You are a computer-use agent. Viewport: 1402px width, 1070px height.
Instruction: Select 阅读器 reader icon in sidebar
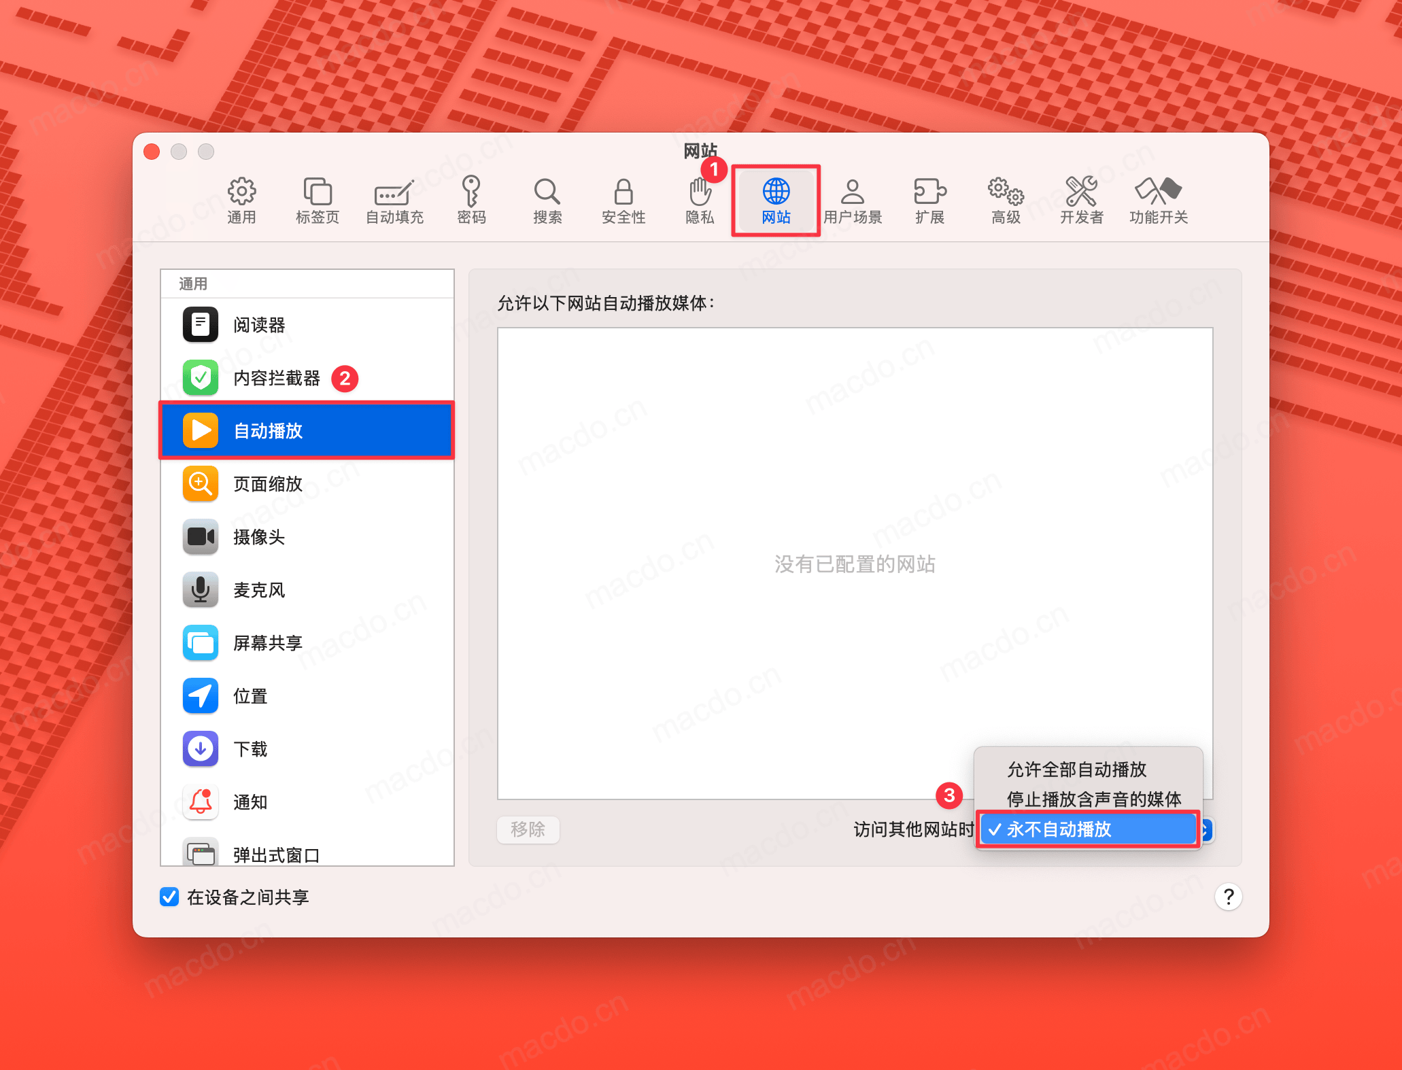tap(201, 324)
